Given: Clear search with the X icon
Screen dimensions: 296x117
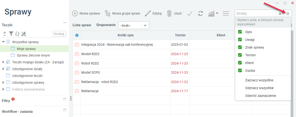Looking at the screenshot, I should point(280,14).
